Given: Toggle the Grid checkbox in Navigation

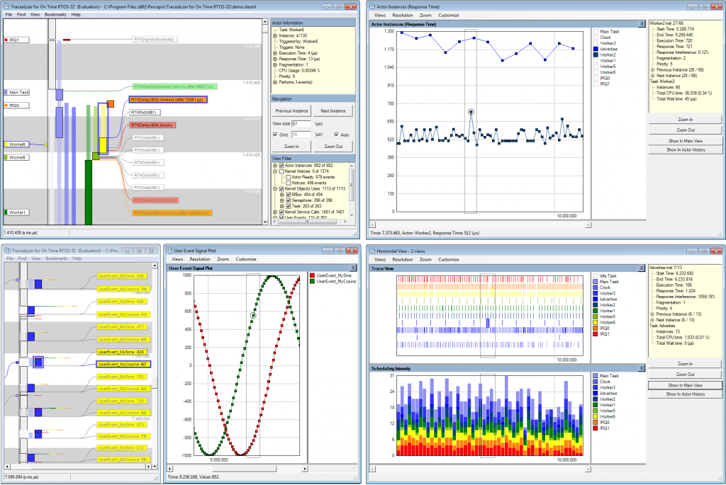Looking at the screenshot, I should pyautogui.click(x=276, y=135).
